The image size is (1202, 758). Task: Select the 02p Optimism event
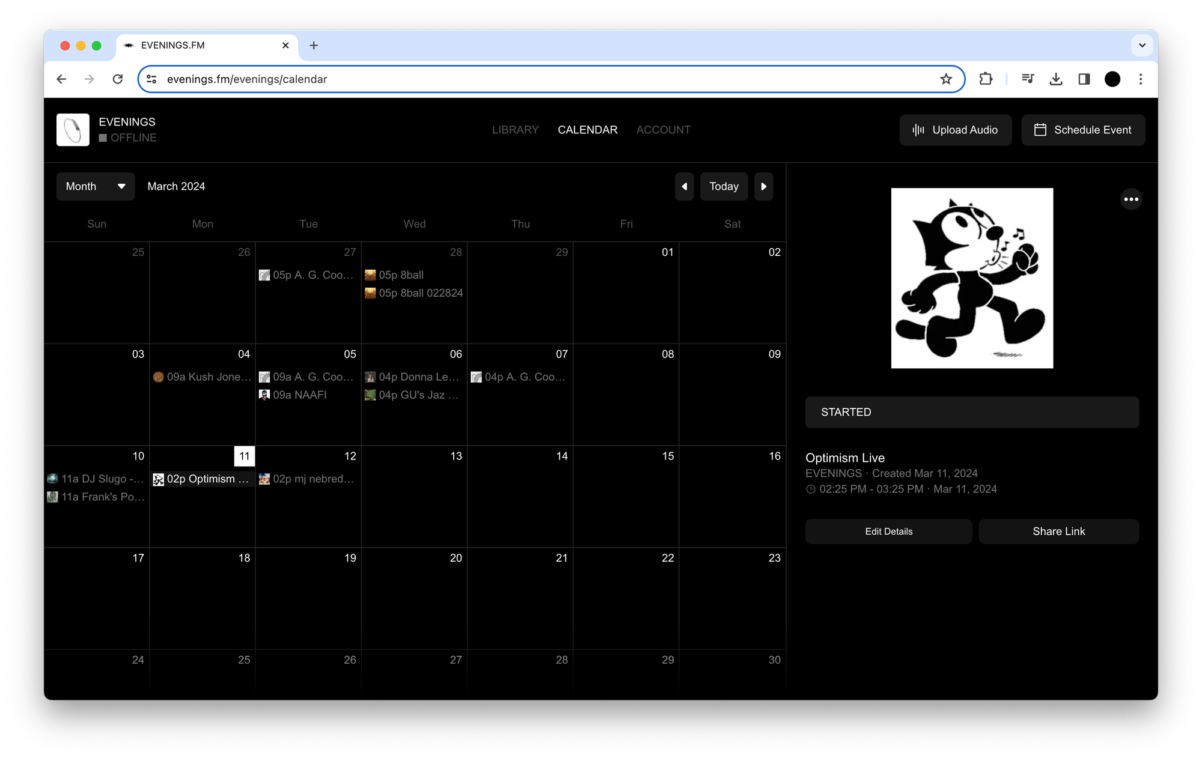202,479
